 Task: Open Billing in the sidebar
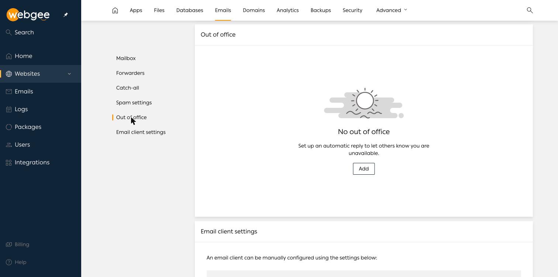click(x=22, y=244)
